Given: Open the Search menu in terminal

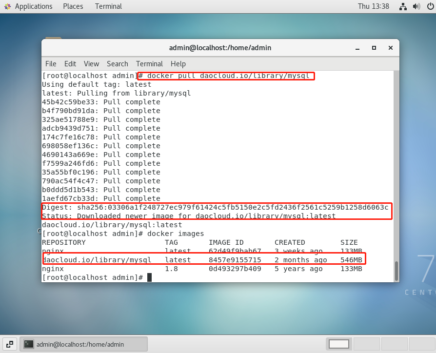Looking at the screenshot, I should 118,64.
